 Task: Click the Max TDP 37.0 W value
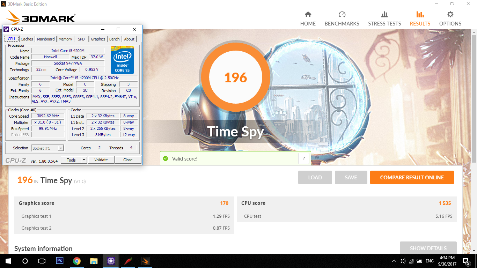click(96, 57)
